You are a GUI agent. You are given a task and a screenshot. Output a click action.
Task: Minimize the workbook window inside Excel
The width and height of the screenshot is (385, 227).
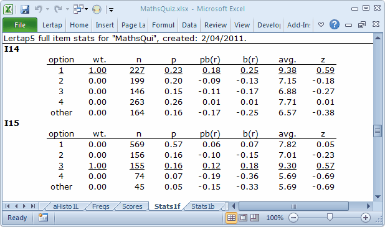click(x=348, y=25)
